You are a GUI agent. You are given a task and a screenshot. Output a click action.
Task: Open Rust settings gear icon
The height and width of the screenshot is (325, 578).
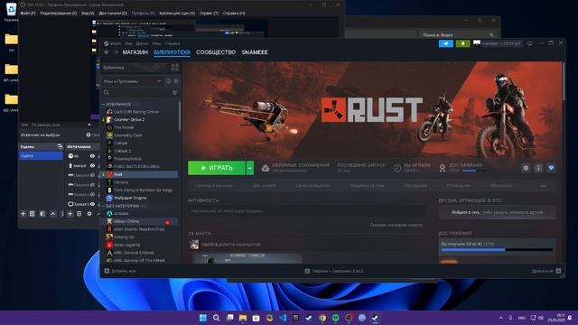point(526,168)
